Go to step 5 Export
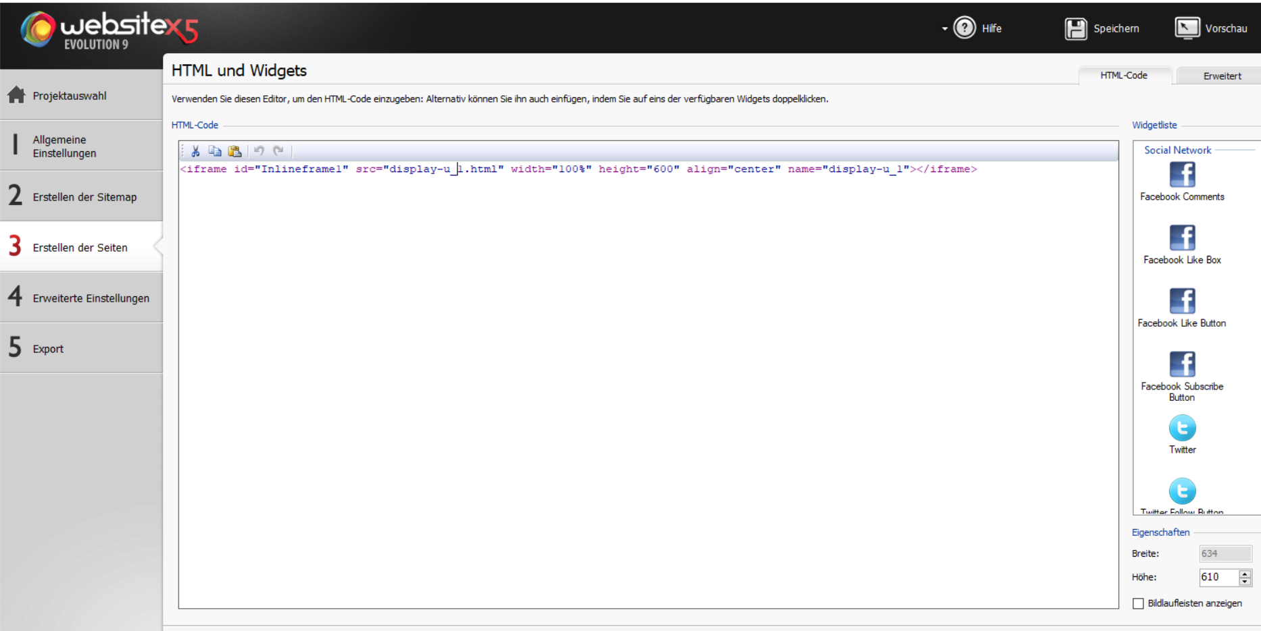This screenshot has width=1261, height=631. 48,349
